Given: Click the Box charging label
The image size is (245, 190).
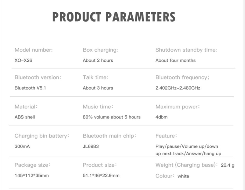Looking at the screenshot, I should [100, 50].
